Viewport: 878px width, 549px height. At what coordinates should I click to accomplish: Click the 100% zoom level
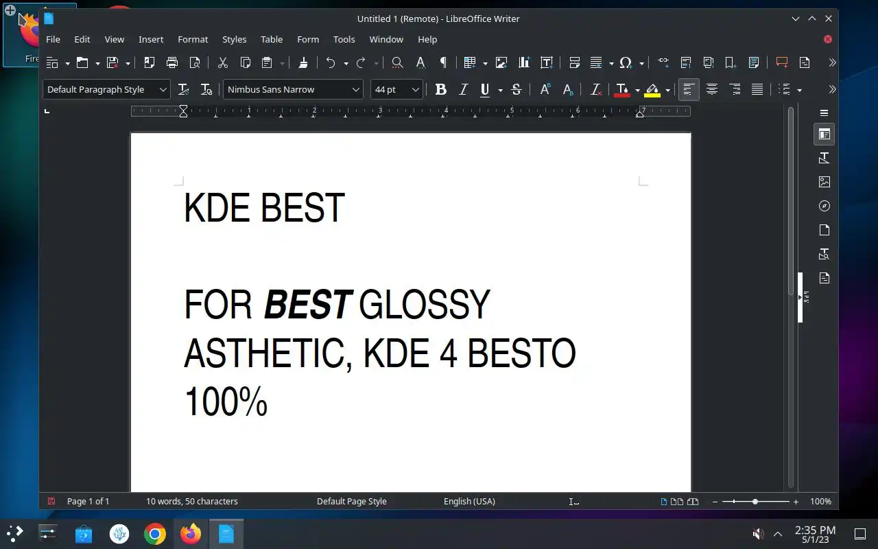(x=820, y=502)
